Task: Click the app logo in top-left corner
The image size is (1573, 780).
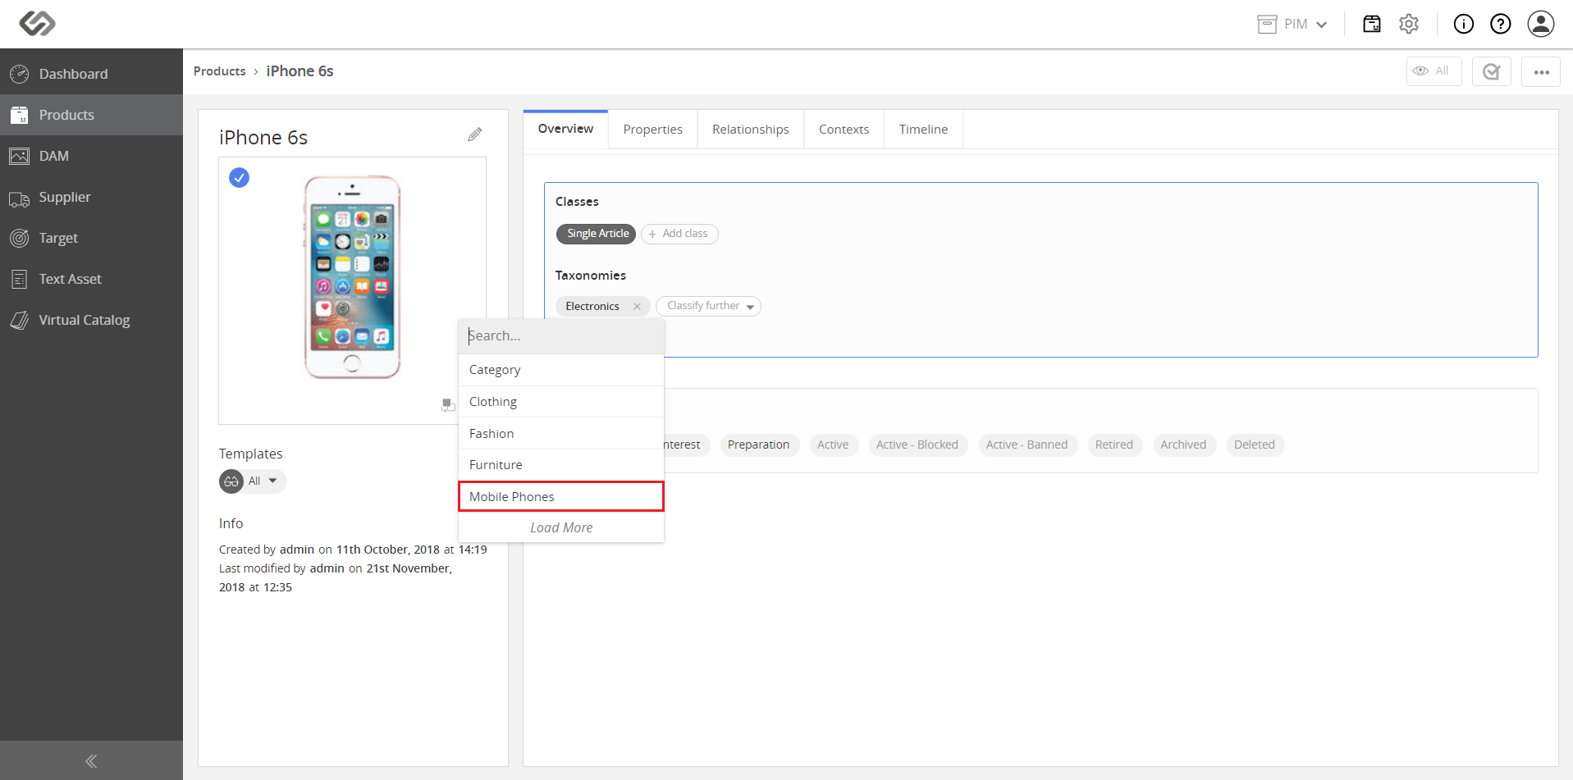Action: [x=37, y=23]
